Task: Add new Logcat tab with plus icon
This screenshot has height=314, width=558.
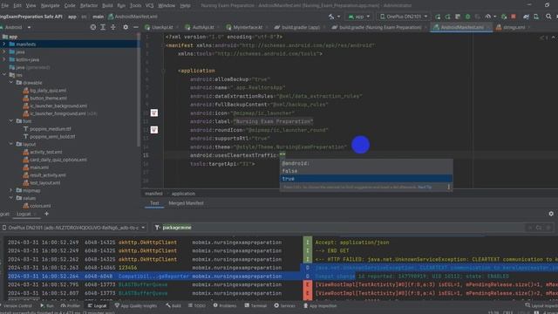Action: [46, 214]
